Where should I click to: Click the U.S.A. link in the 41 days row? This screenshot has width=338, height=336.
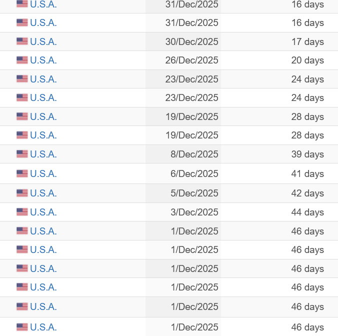tap(43, 173)
